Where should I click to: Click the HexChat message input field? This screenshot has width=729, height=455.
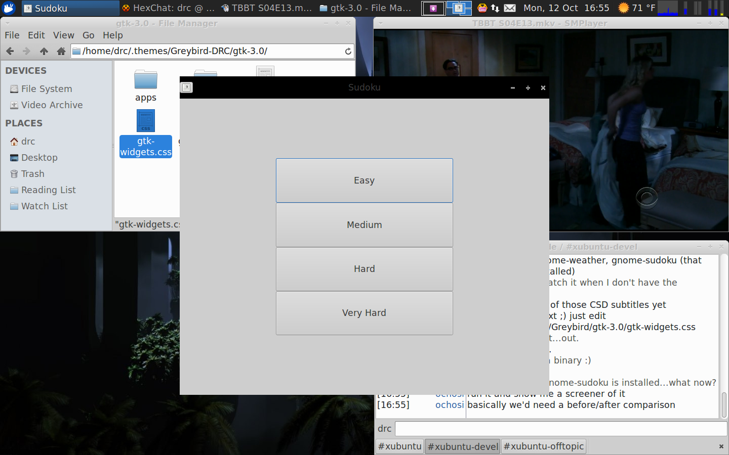coord(561,429)
